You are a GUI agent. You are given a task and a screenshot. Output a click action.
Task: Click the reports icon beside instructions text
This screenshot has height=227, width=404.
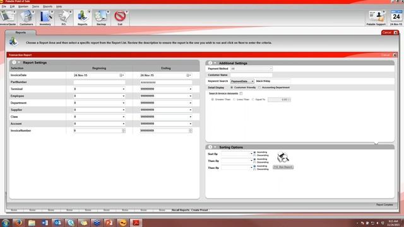14,42
